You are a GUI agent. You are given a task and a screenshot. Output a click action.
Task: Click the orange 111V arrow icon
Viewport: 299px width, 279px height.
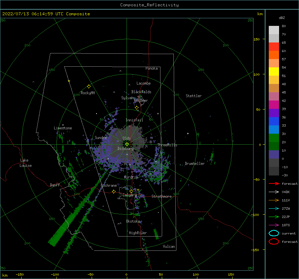click(x=274, y=200)
